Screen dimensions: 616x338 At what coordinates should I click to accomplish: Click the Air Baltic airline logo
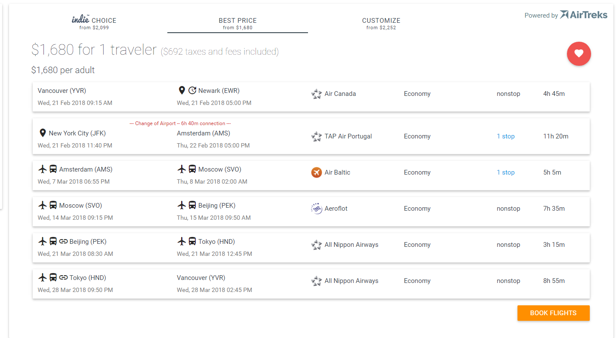(x=317, y=172)
